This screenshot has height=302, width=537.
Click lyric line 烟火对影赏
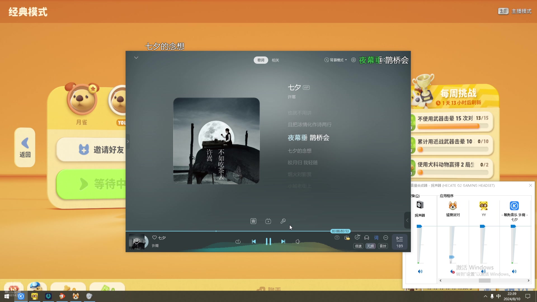point(300,174)
